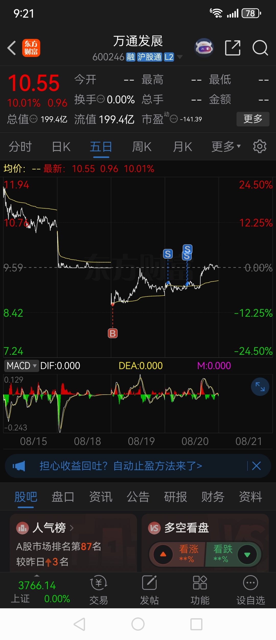Expand the 上证 index bar arrow
This screenshot has width=276, height=640.
coord(37,576)
